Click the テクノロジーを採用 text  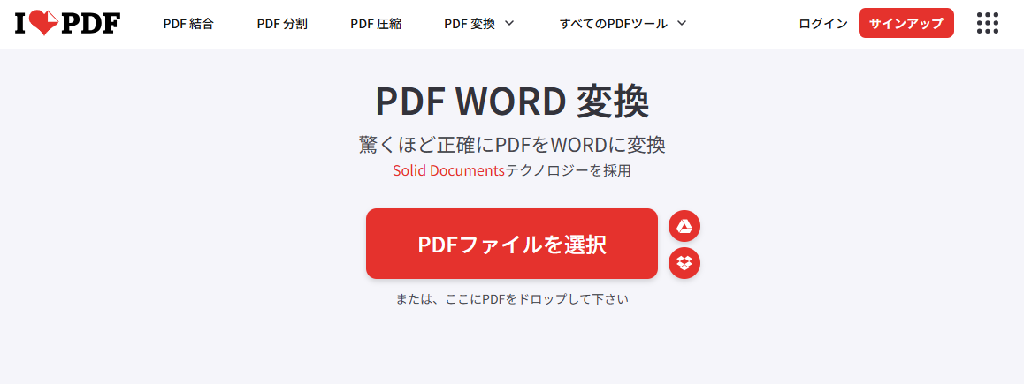568,170
